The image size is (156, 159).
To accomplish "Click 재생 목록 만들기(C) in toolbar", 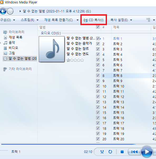I will (58, 20).
